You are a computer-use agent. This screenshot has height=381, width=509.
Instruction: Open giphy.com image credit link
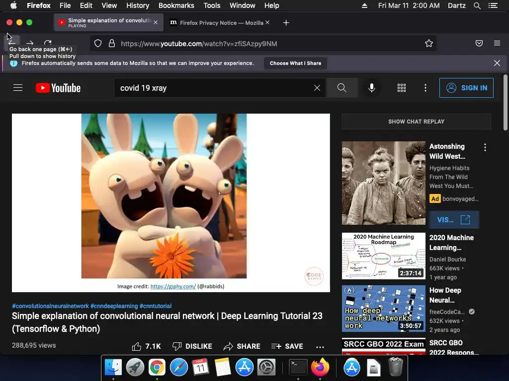pyautogui.click(x=173, y=286)
